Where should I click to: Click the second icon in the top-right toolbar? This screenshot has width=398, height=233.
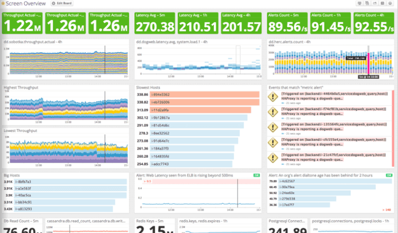(x=368, y=4)
